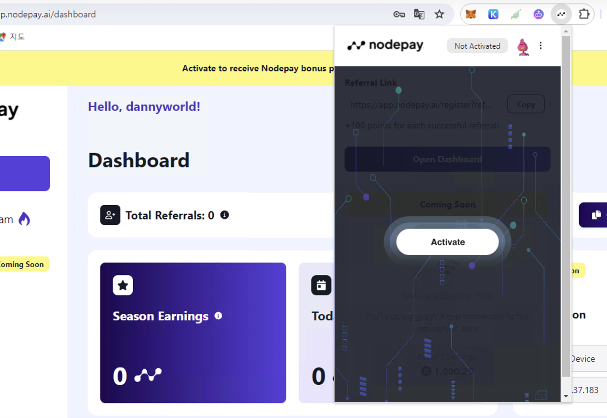
Task: Open the MetaMask fox extension
Action: pyautogui.click(x=471, y=14)
